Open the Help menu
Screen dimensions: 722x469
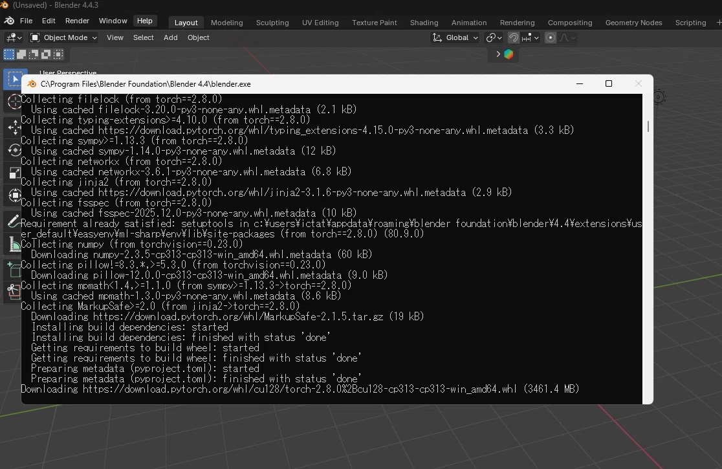pyautogui.click(x=144, y=21)
